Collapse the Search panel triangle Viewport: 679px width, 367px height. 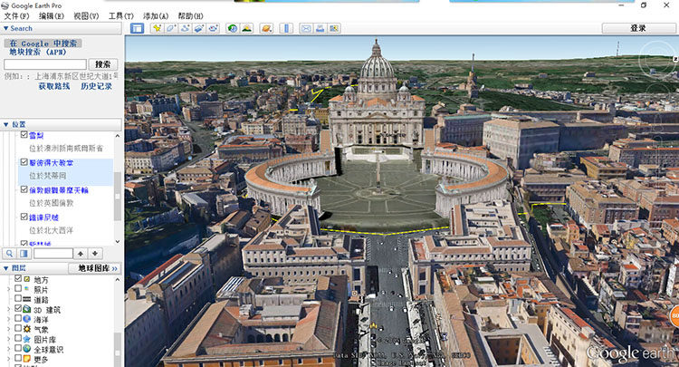5,28
